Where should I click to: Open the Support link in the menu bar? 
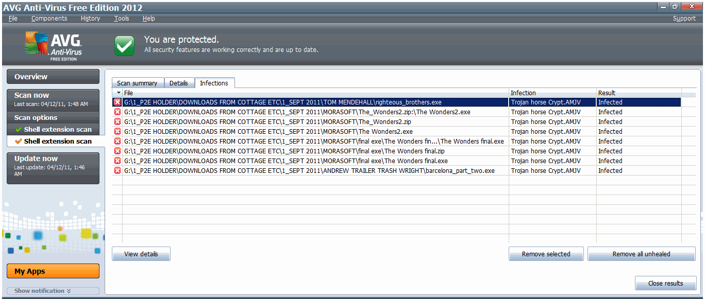684,19
